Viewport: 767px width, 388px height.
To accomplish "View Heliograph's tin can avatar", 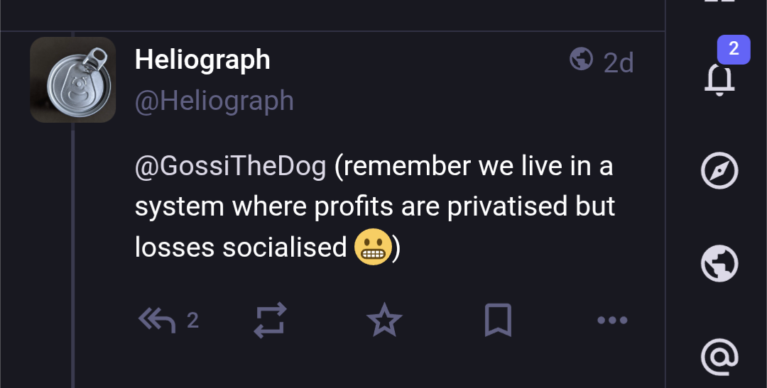I will 73,80.
